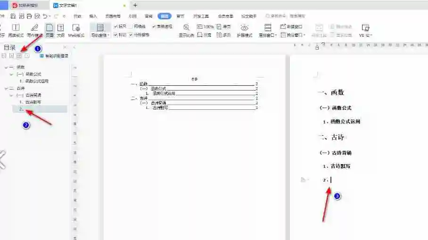
Task: Select the 页面 page view
Action: [49, 30]
